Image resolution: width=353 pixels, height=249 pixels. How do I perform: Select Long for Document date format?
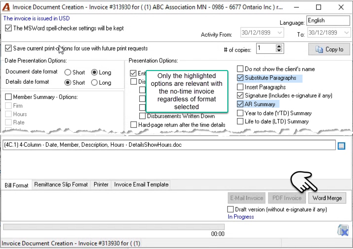[x=94, y=72]
